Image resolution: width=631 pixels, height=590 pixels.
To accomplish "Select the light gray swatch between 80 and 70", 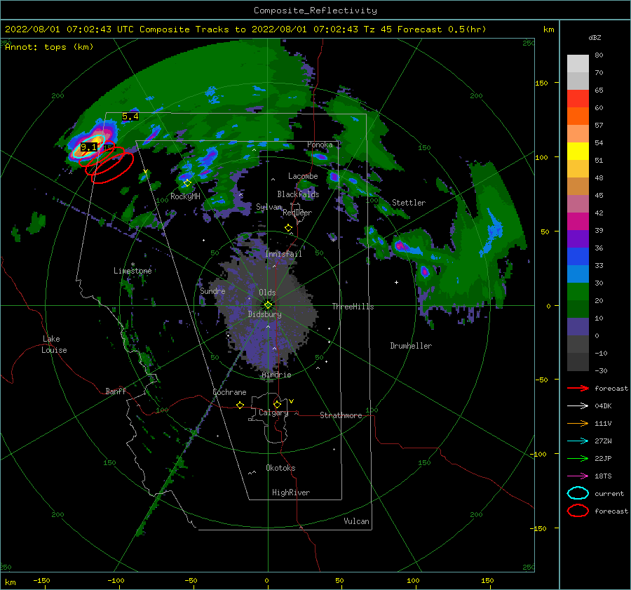I will [578, 64].
